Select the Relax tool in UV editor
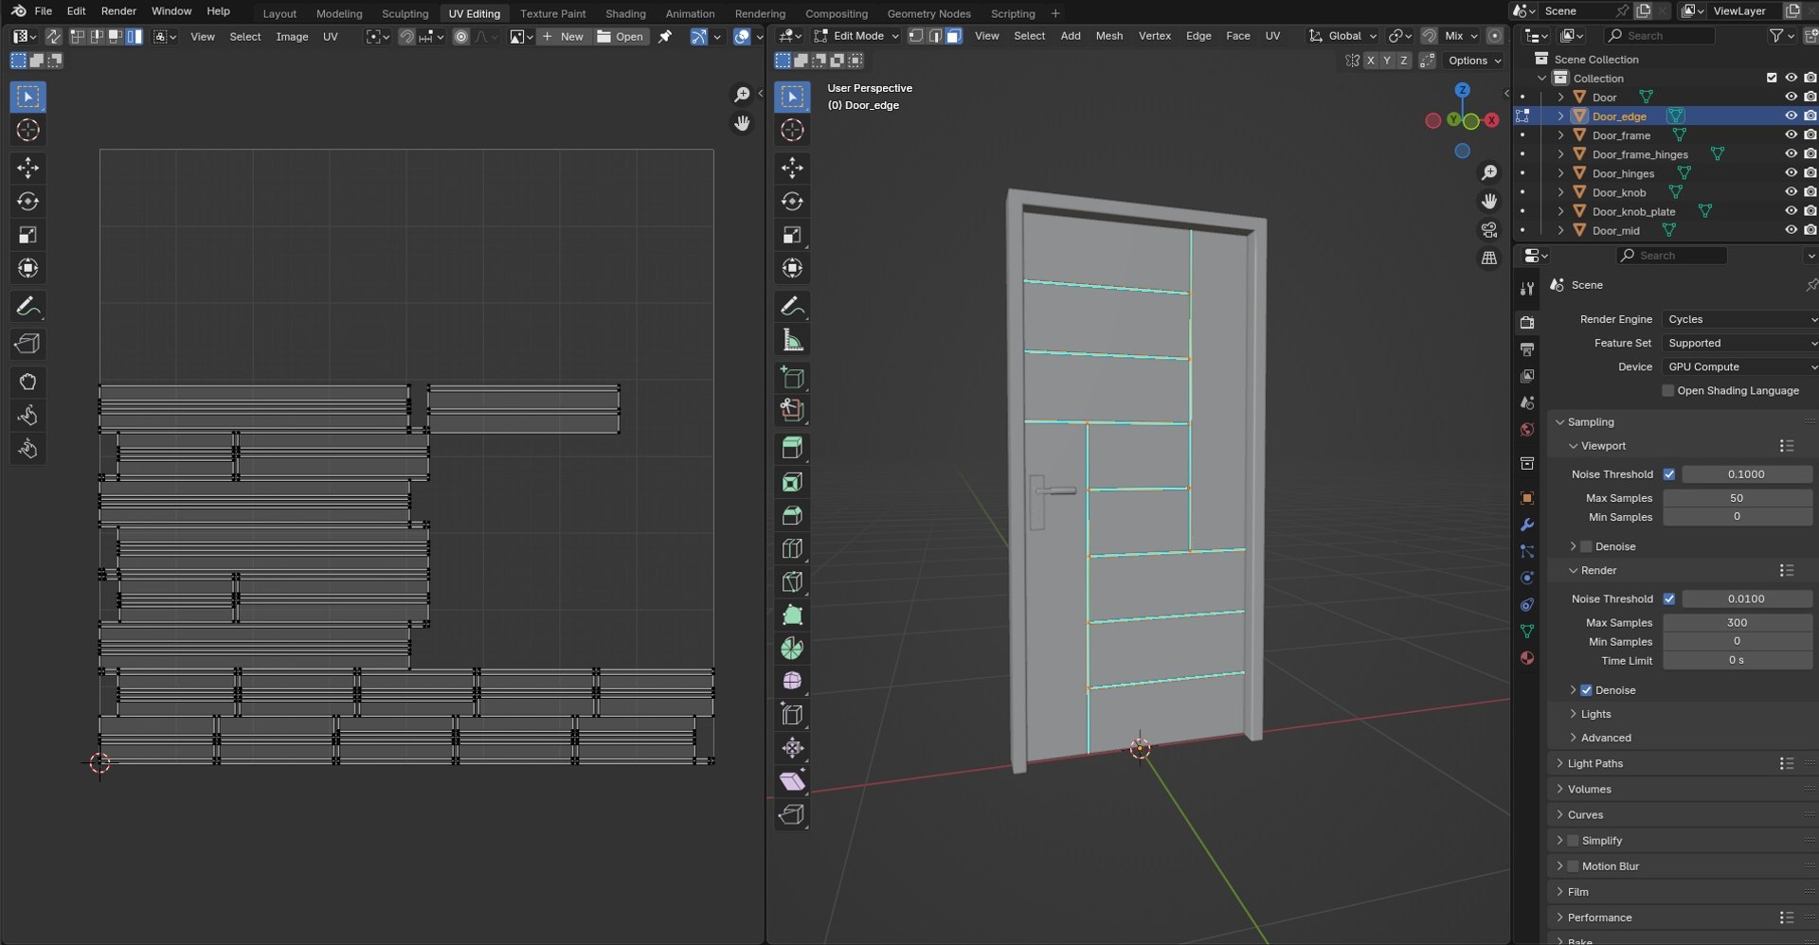1819x945 pixels. point(27,415)
